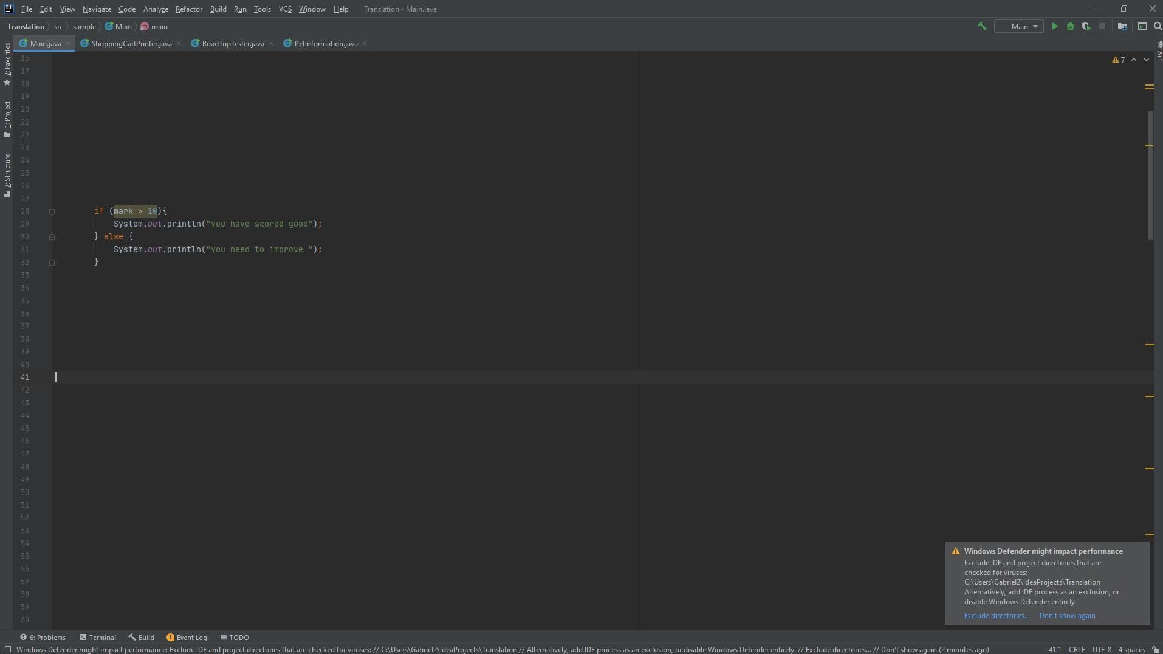Viewport: 1163px width, 654px height.
Task: Start debugging with the bug icon
Action: (x=1071, y=27)
